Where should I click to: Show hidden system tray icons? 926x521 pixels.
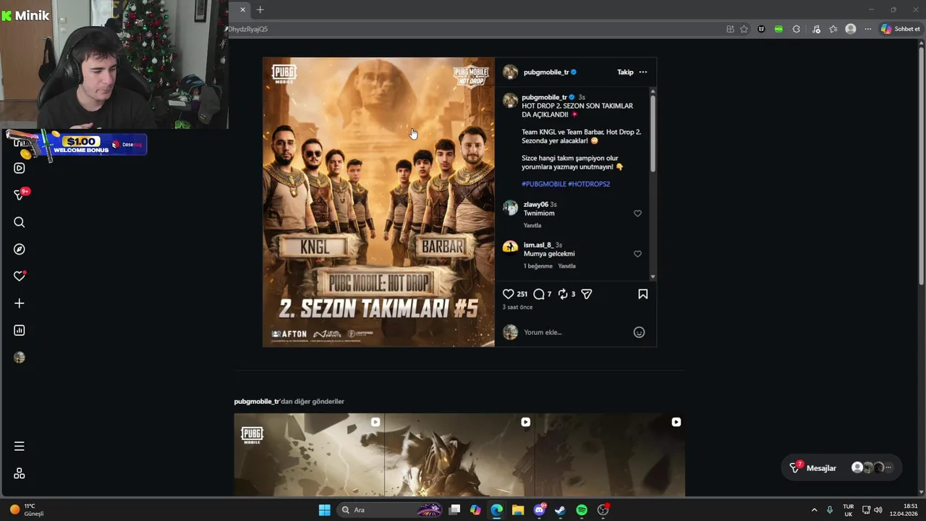[x=814, y=510]
